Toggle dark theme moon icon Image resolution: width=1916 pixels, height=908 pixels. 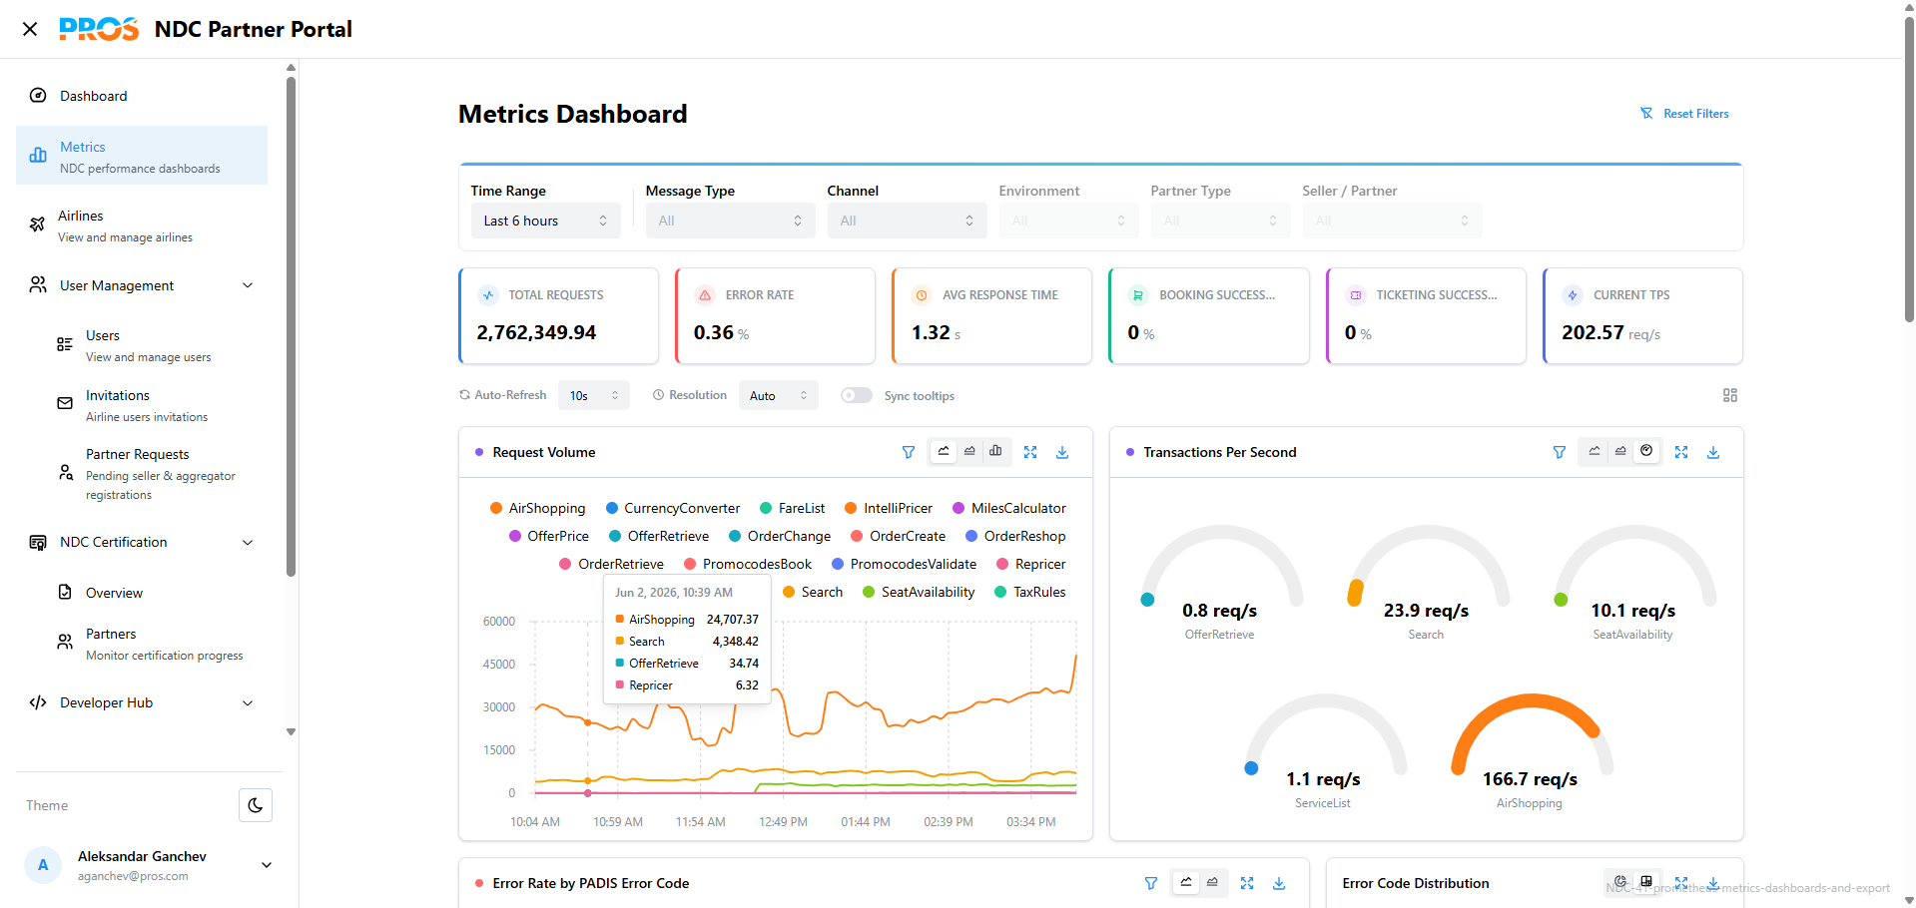click(256, 805)
